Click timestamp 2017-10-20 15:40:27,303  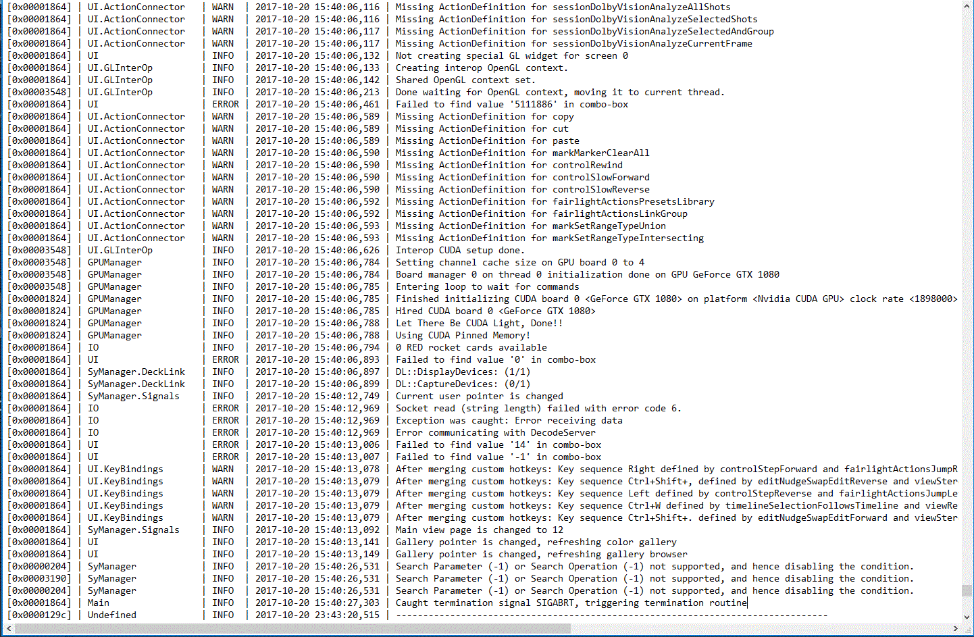pos(317,603)
